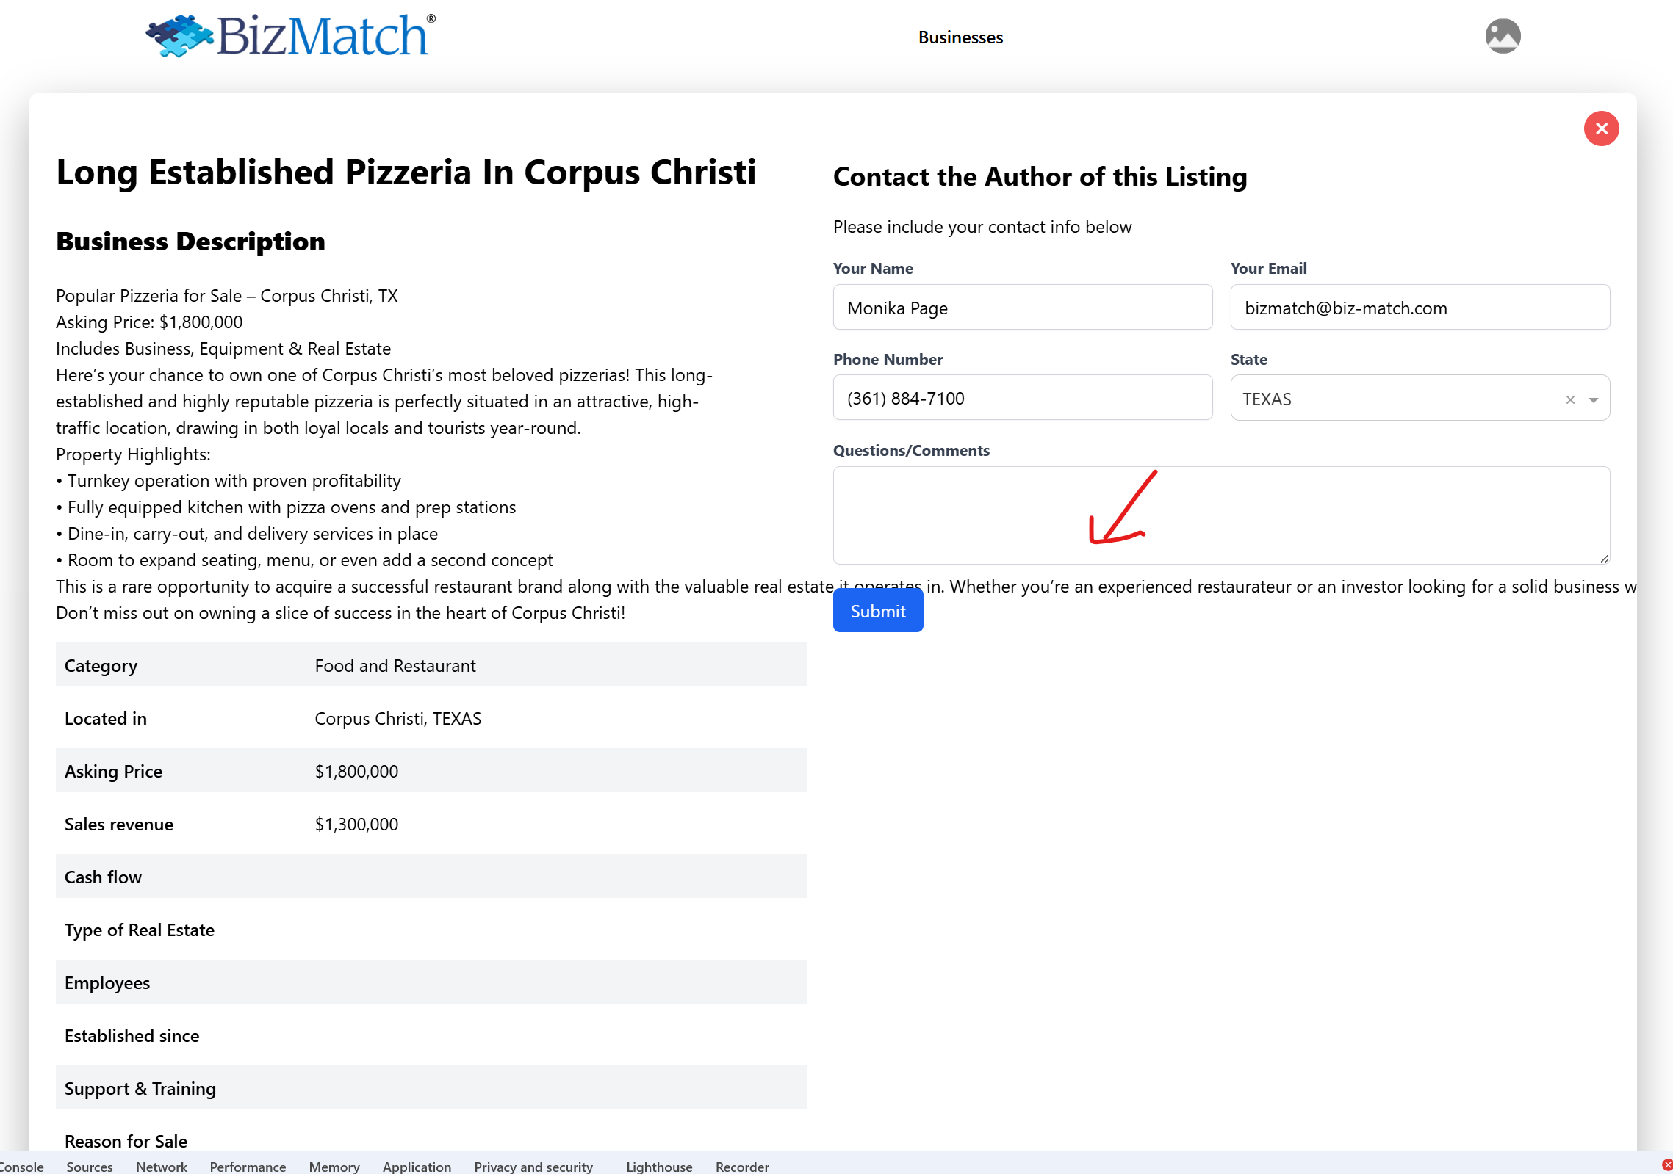Expand the State dropdown arrow
Image resolution: width=1673 pixels, height=1174 pixels.
tap(1593, 399)
